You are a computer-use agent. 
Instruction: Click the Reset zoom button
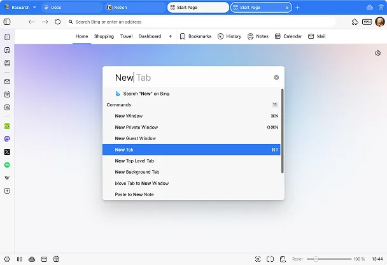297,259
